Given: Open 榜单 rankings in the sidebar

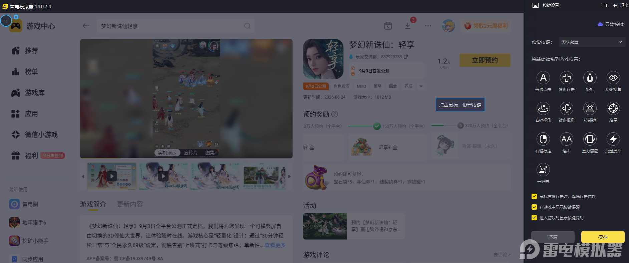Looking at the screenshot, I should [25, 72].
